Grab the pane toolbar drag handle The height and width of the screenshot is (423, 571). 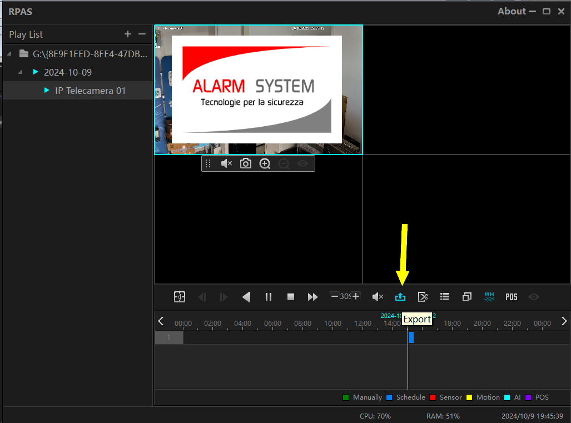208,164
